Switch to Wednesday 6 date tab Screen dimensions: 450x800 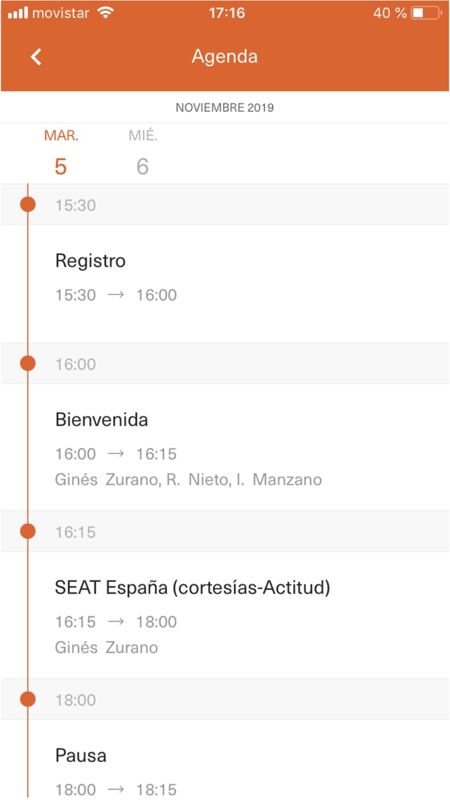tap(143, 153)
